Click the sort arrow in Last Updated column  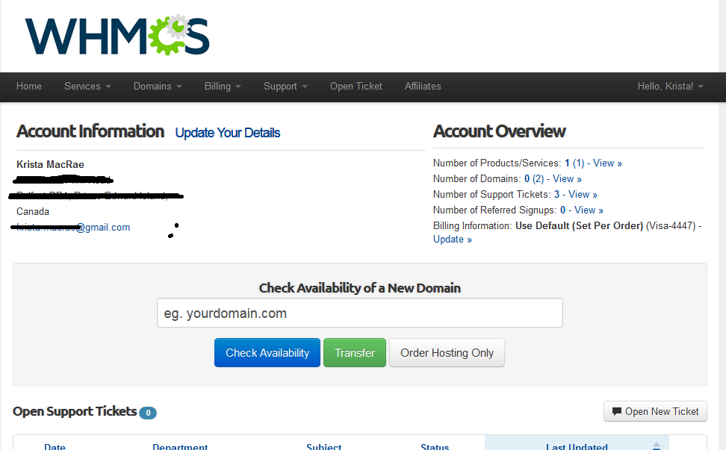point(656,446)
